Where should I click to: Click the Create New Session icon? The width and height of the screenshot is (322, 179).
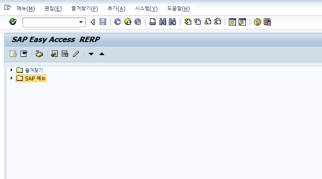232,22
